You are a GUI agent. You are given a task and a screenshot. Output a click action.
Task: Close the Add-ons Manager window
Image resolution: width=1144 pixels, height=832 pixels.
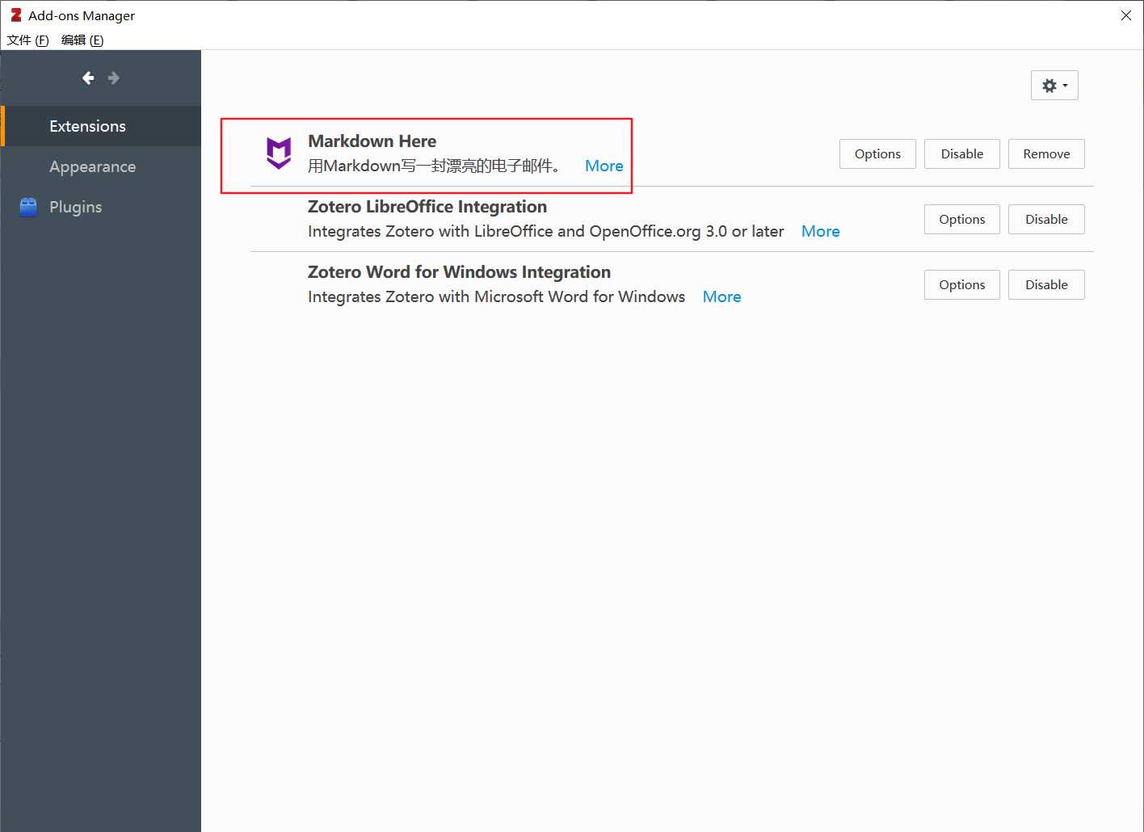click(1125, 15)
